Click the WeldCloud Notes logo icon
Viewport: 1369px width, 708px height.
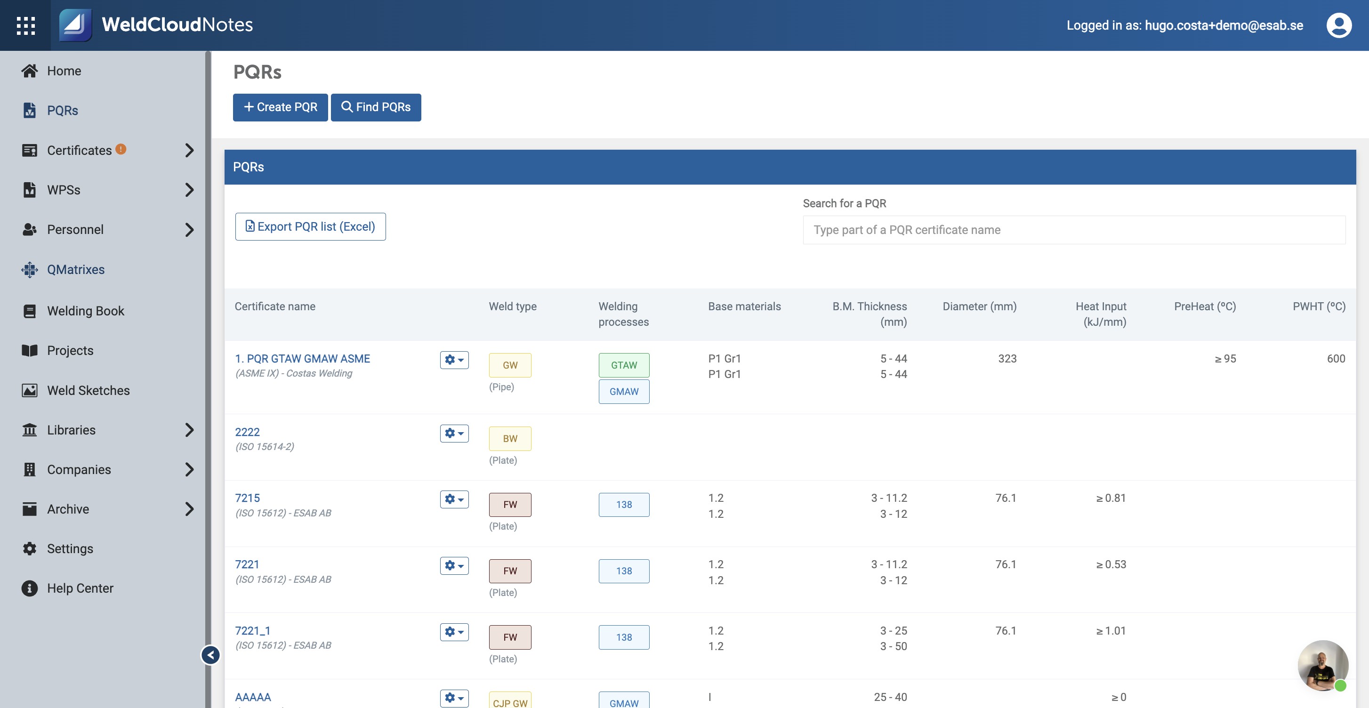(75, 25)
